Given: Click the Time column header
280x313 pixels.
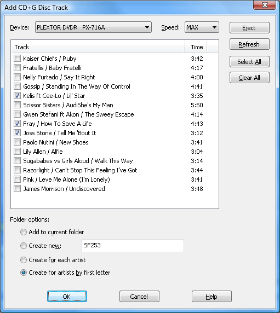Looking at the screenshot, I should pos(196,47).
